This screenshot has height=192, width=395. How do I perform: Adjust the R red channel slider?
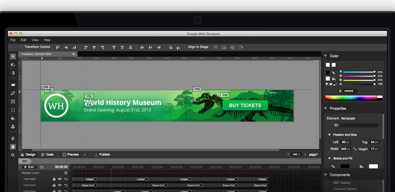click(359, 72)
